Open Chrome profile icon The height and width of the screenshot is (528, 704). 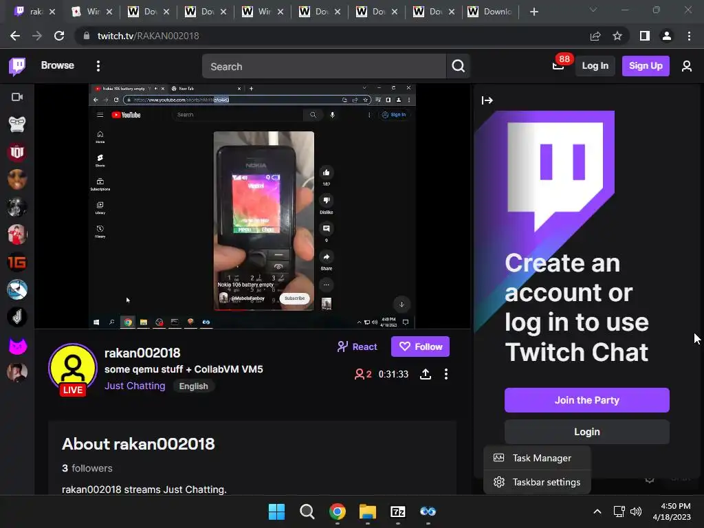(x=667, y=36)
